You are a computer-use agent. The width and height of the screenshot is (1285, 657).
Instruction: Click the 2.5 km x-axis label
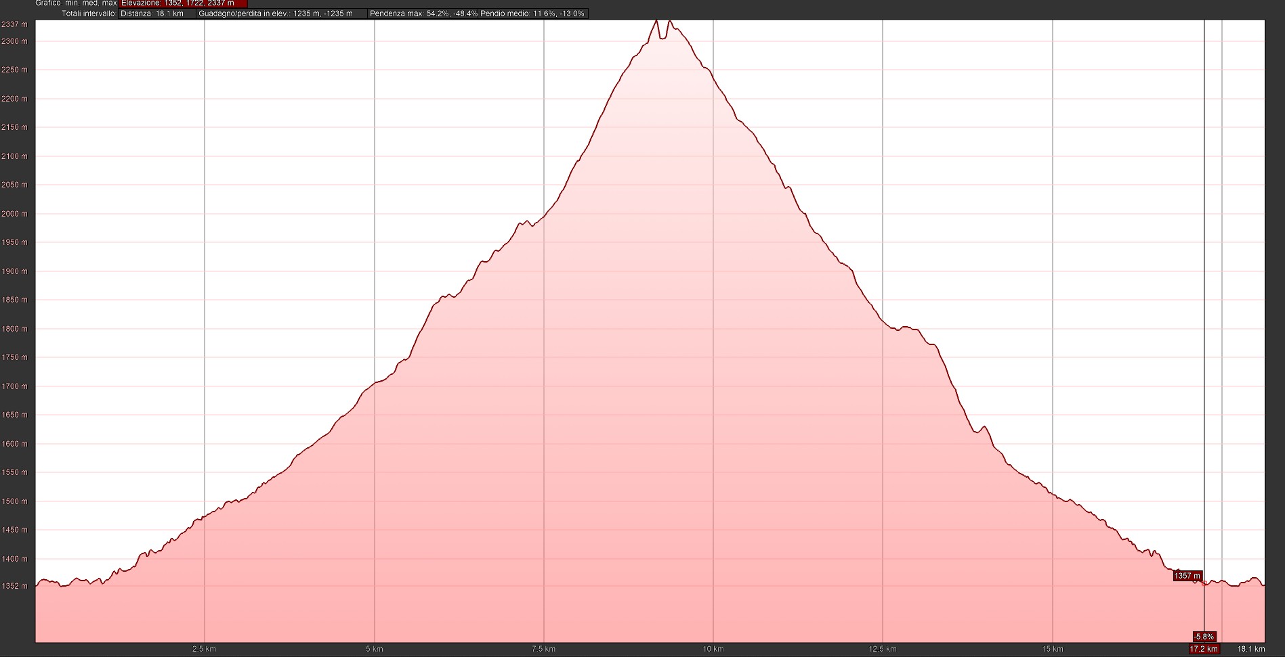click(x=204, y=649)
